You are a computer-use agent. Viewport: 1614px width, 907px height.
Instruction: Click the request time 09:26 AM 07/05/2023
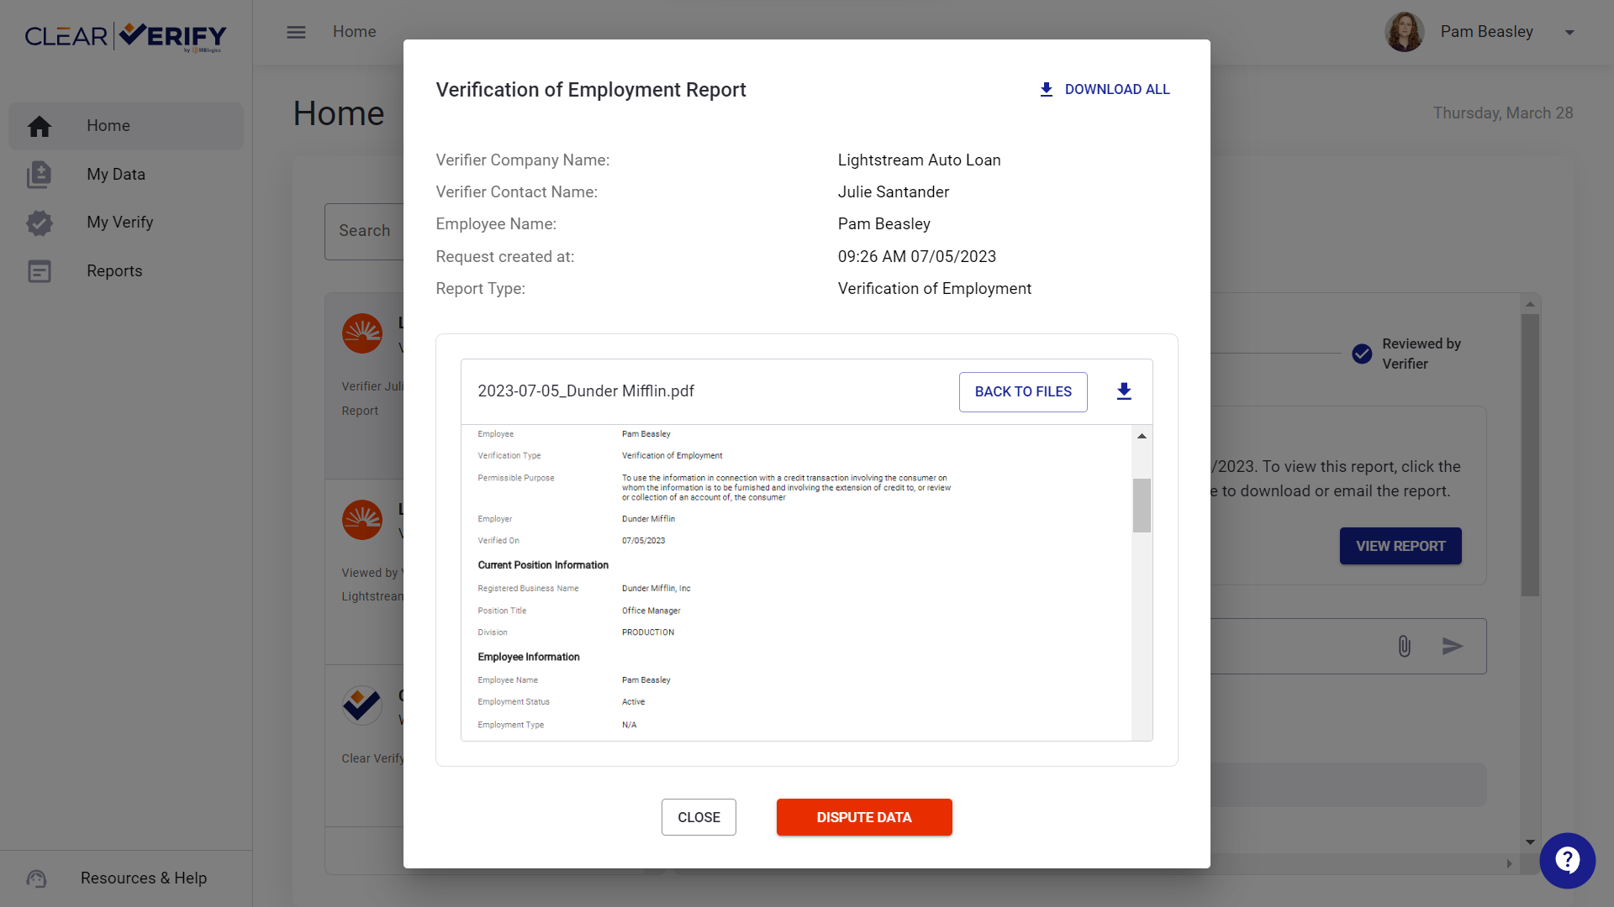(916, 257)
